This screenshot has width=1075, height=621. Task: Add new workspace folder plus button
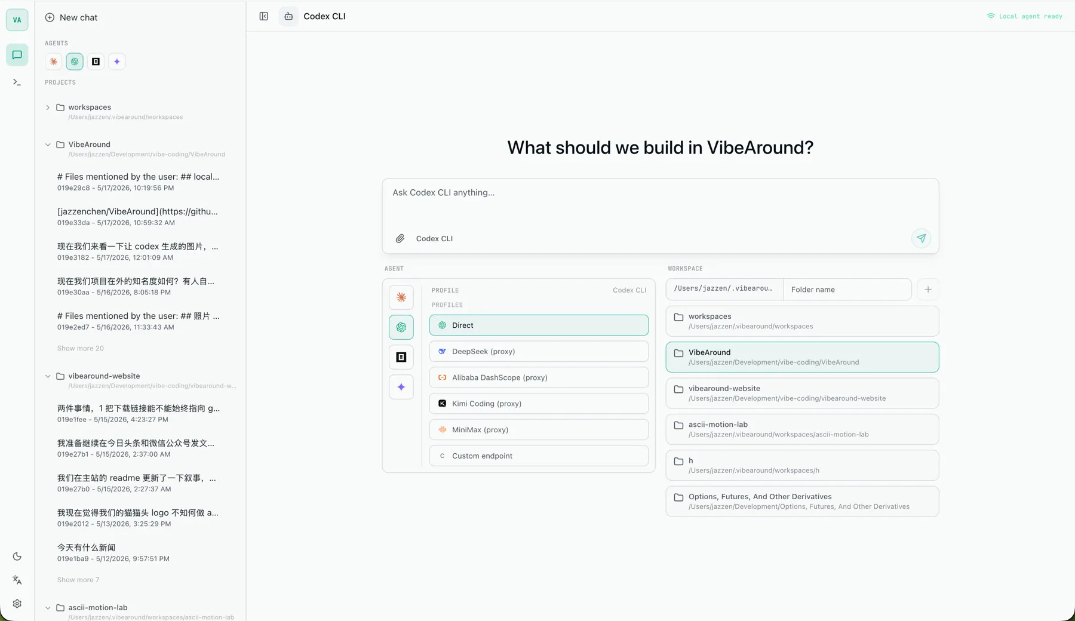(928, 290)
